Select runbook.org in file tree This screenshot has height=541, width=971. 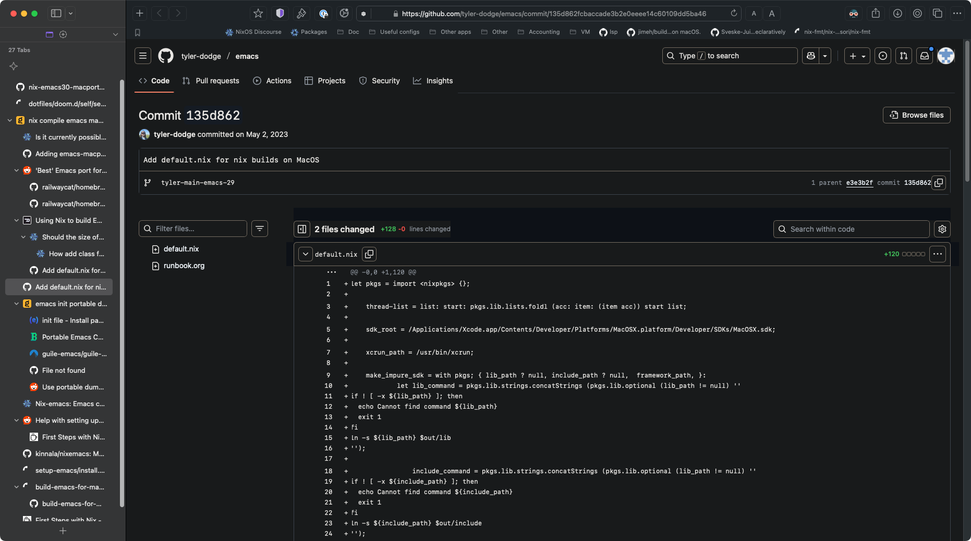(x=184, y=266)
